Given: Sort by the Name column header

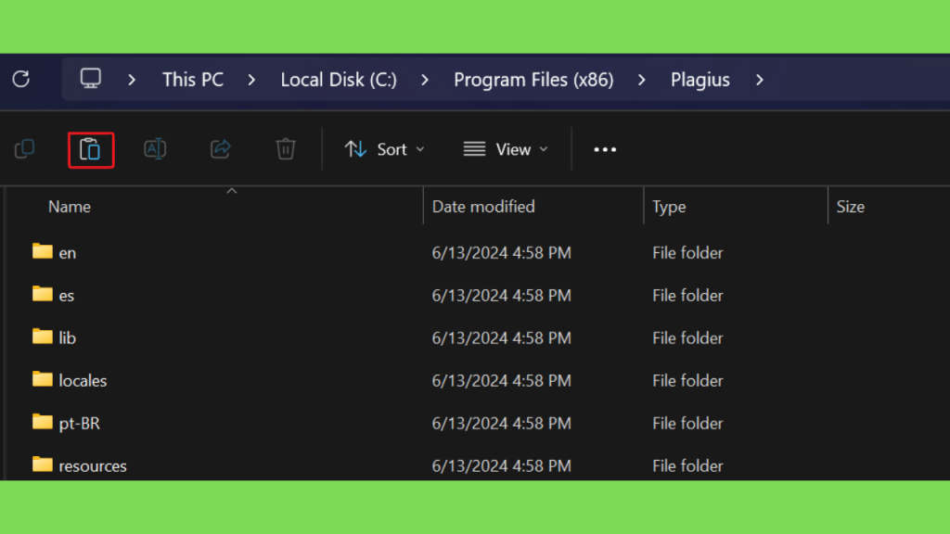Looking at the screenshot, I should [70, 207].
